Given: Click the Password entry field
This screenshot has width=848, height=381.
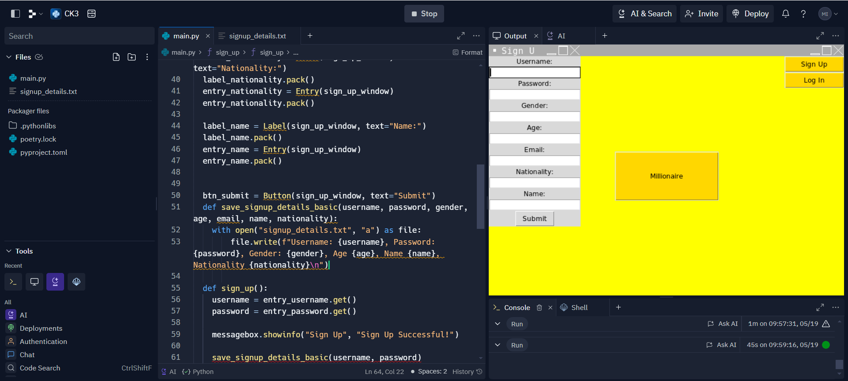Looking at the screenshot, I should click(535, 94).
